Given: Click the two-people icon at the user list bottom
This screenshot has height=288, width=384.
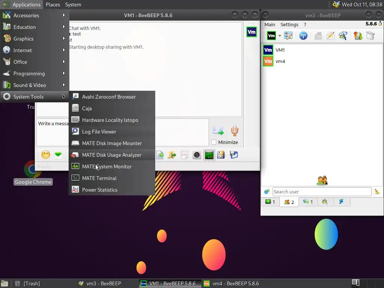Looking at the screenshot, I should pyautogui.click(x=322, y=180).
